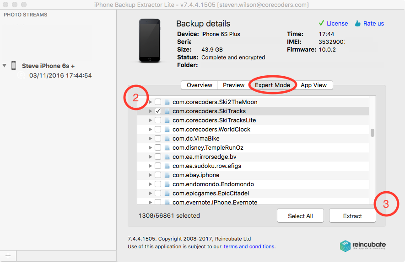Uncheck the com.corecoders.SkiTracks checkbox
This screenshot has width=405, height=262.
pyautogui.click(x=158, y=111)
